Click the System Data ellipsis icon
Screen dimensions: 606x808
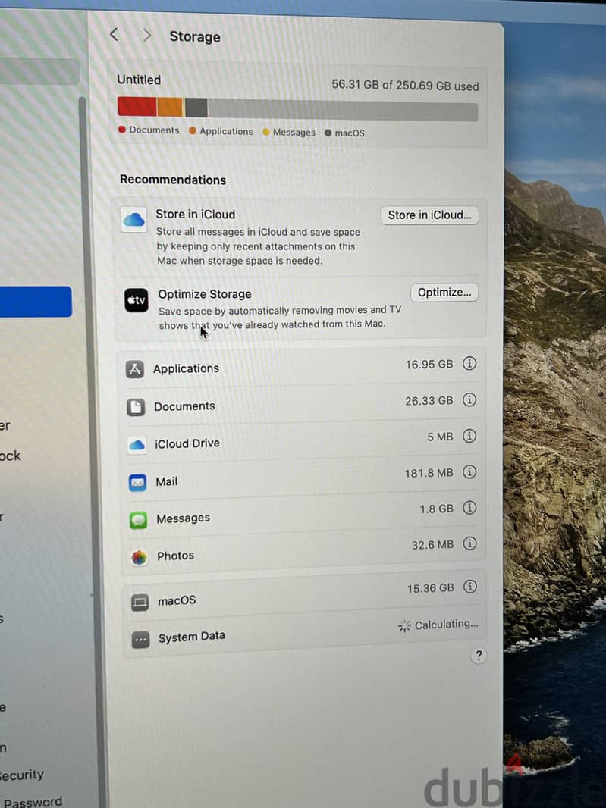tap(140, 640)
